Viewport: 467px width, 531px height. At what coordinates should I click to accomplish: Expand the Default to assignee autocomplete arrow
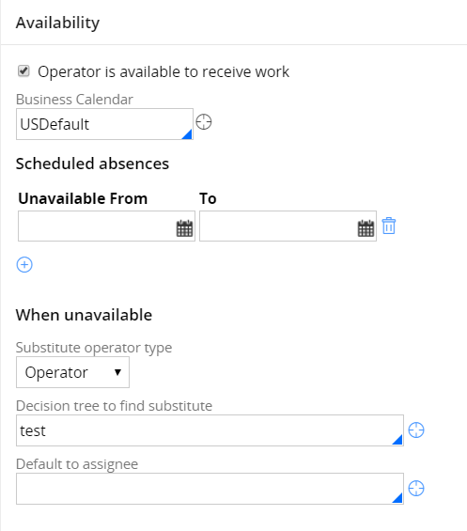pyautogui.click(x=397, y=498)
